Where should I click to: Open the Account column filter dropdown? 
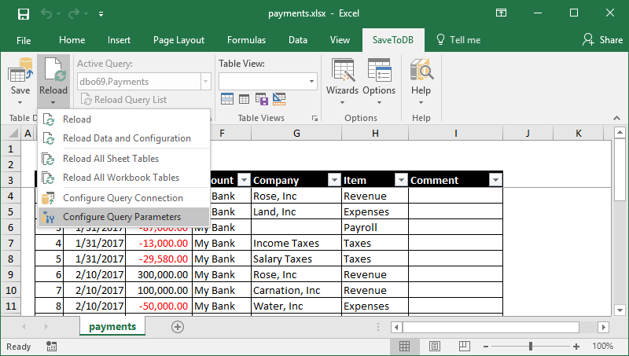[x=244, y=181]
